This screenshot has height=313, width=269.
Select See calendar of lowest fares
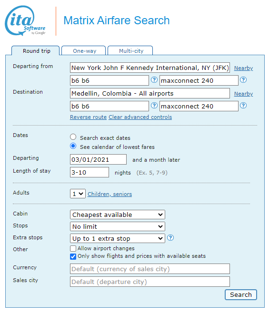(73, 146)
